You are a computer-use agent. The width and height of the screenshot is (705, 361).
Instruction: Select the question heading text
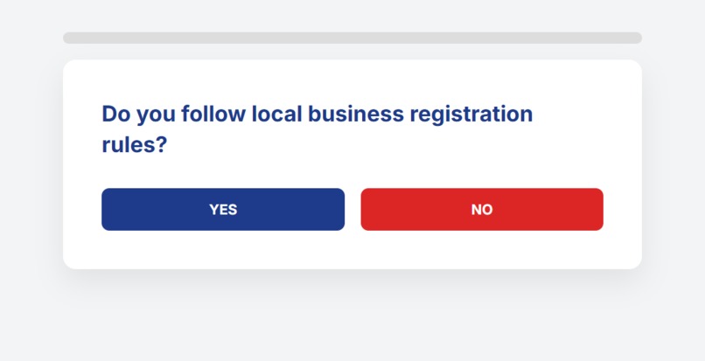(318, 129)
